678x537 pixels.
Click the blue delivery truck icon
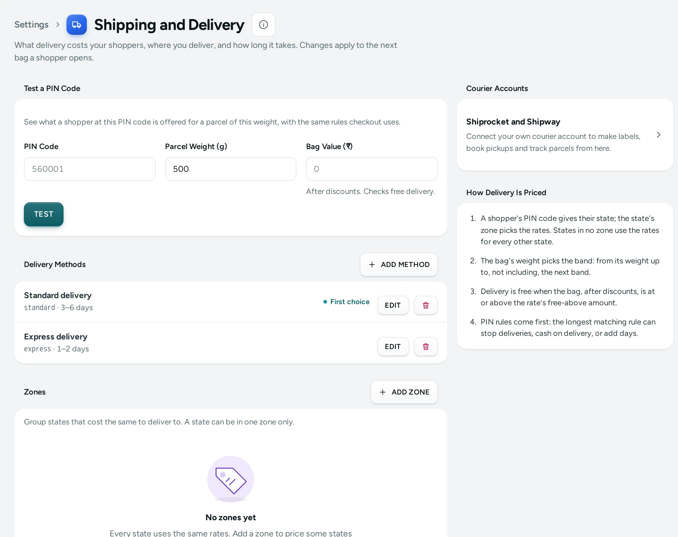point(76,25)
